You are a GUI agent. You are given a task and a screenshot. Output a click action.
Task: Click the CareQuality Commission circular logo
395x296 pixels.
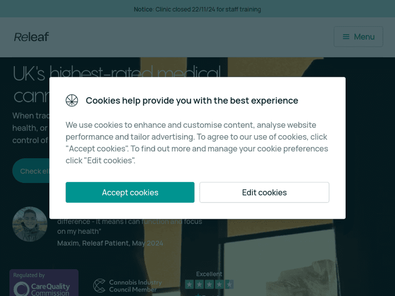pos(22,289)
